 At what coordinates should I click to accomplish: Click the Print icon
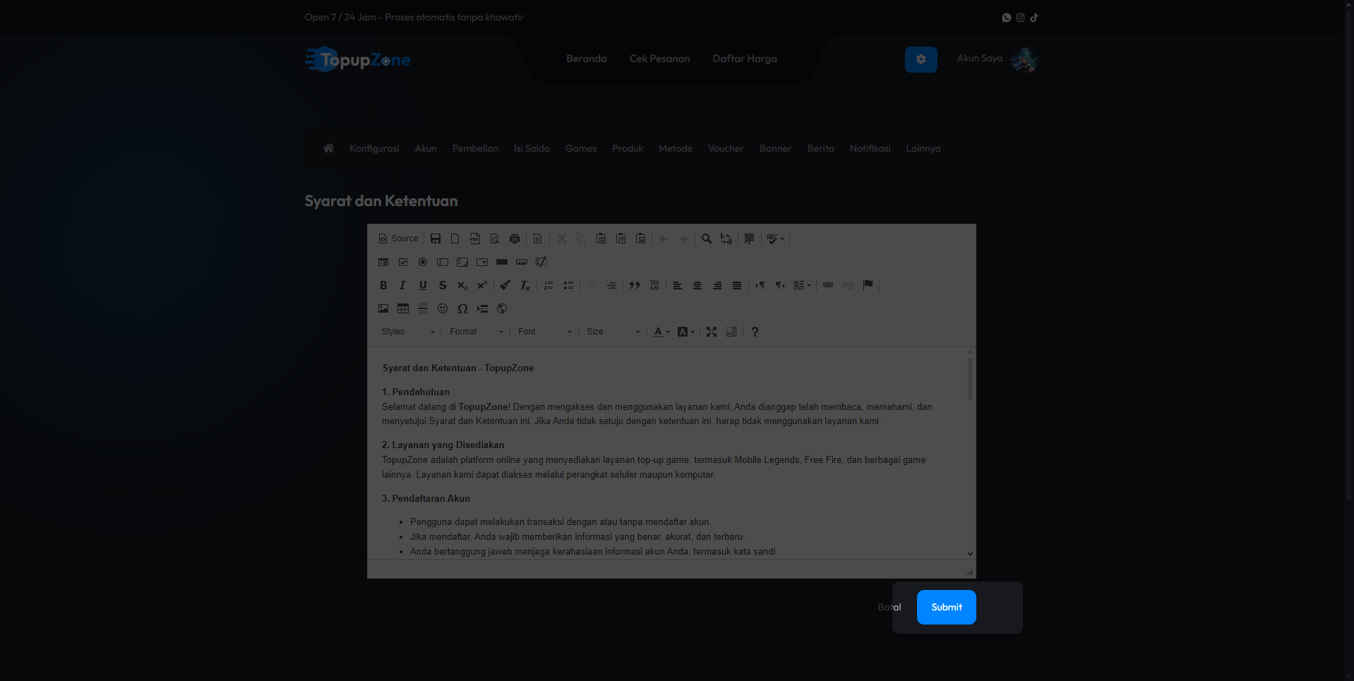coord(515,239)
